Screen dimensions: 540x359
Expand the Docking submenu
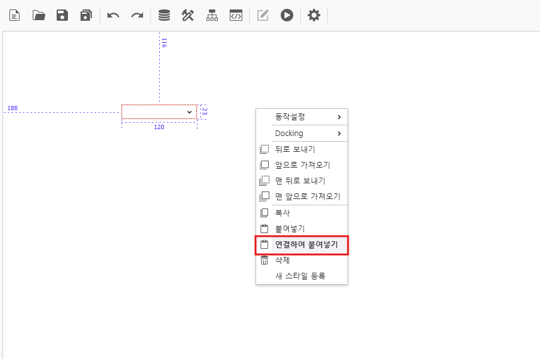pos(301,134)
